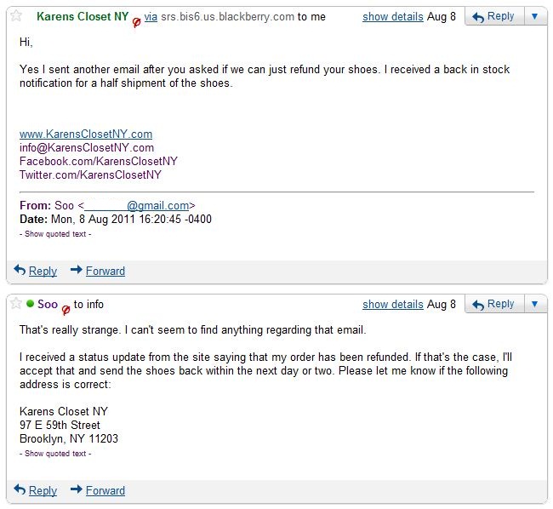
Task: Click the red icon beside Karens Closet NY
Action: click(x=136, y=23)
